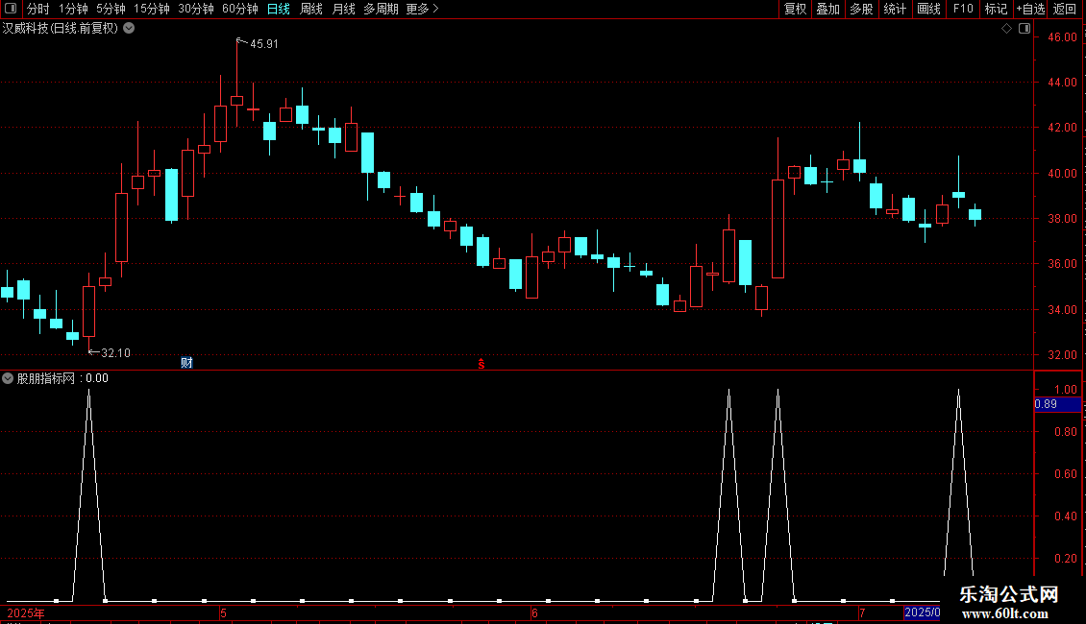The width and height of the screenshot is (1086, 624).
Task: Select the 5分钟 period
Action: click(111, 9)
